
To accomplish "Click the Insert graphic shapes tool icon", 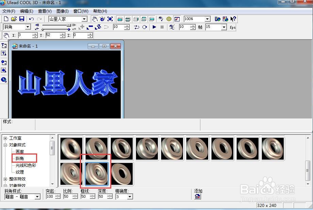I will (x=4, y=63).
